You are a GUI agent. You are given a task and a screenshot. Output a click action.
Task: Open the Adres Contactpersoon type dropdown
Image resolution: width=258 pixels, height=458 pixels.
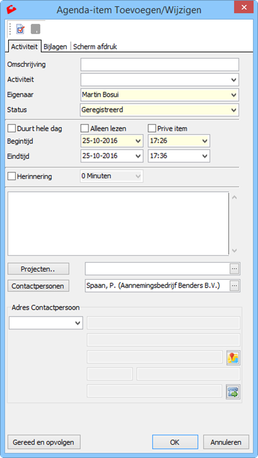78,323
